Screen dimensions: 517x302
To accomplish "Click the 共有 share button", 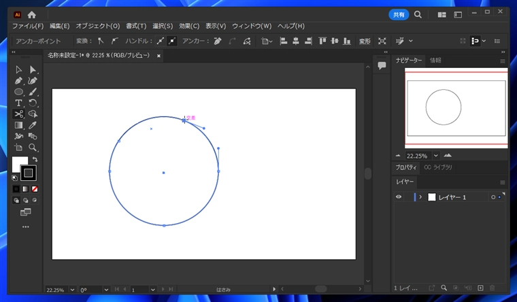I will 399,14.
